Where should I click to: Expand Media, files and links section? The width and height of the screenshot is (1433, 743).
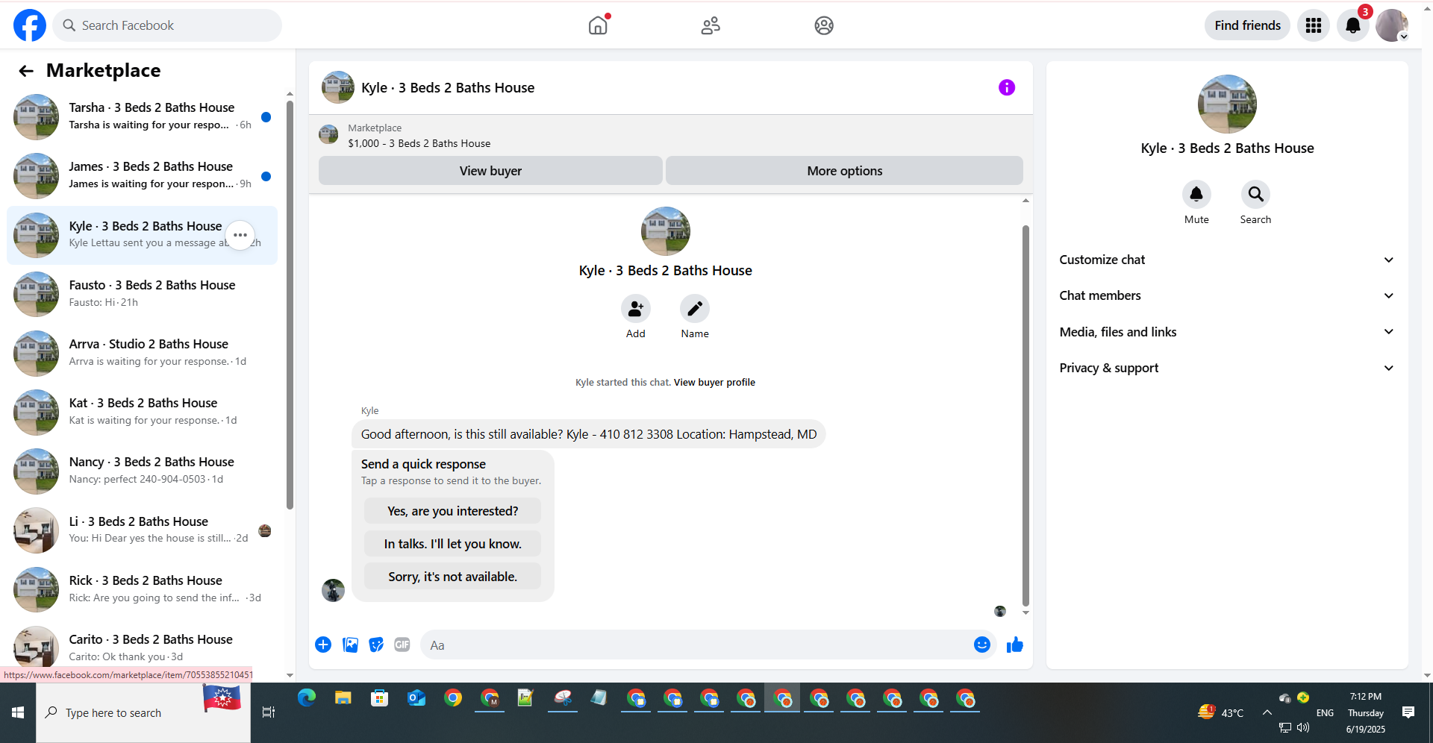1227,332
